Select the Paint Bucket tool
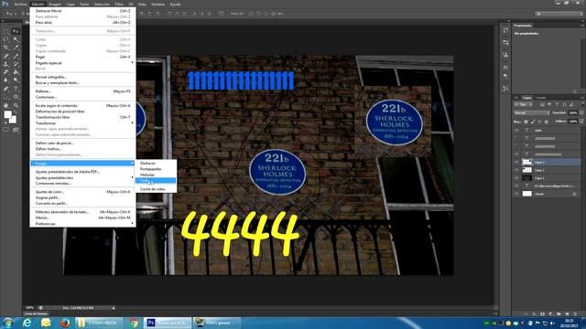 [x=16, y=72]
